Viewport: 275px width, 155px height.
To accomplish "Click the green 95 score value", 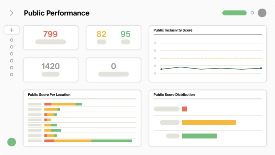I will coord(125,34).
